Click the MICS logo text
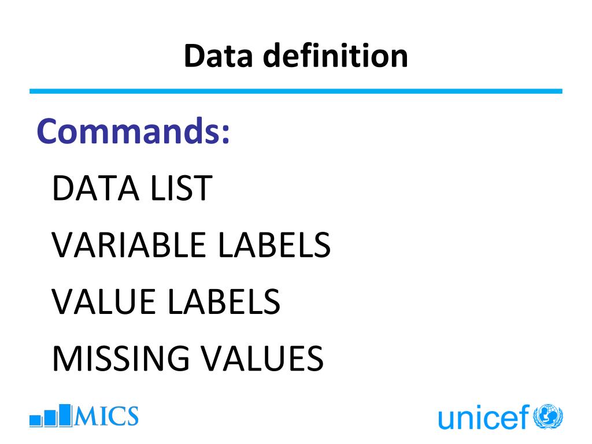Viewport: 592px width, 444px height. 106,416
